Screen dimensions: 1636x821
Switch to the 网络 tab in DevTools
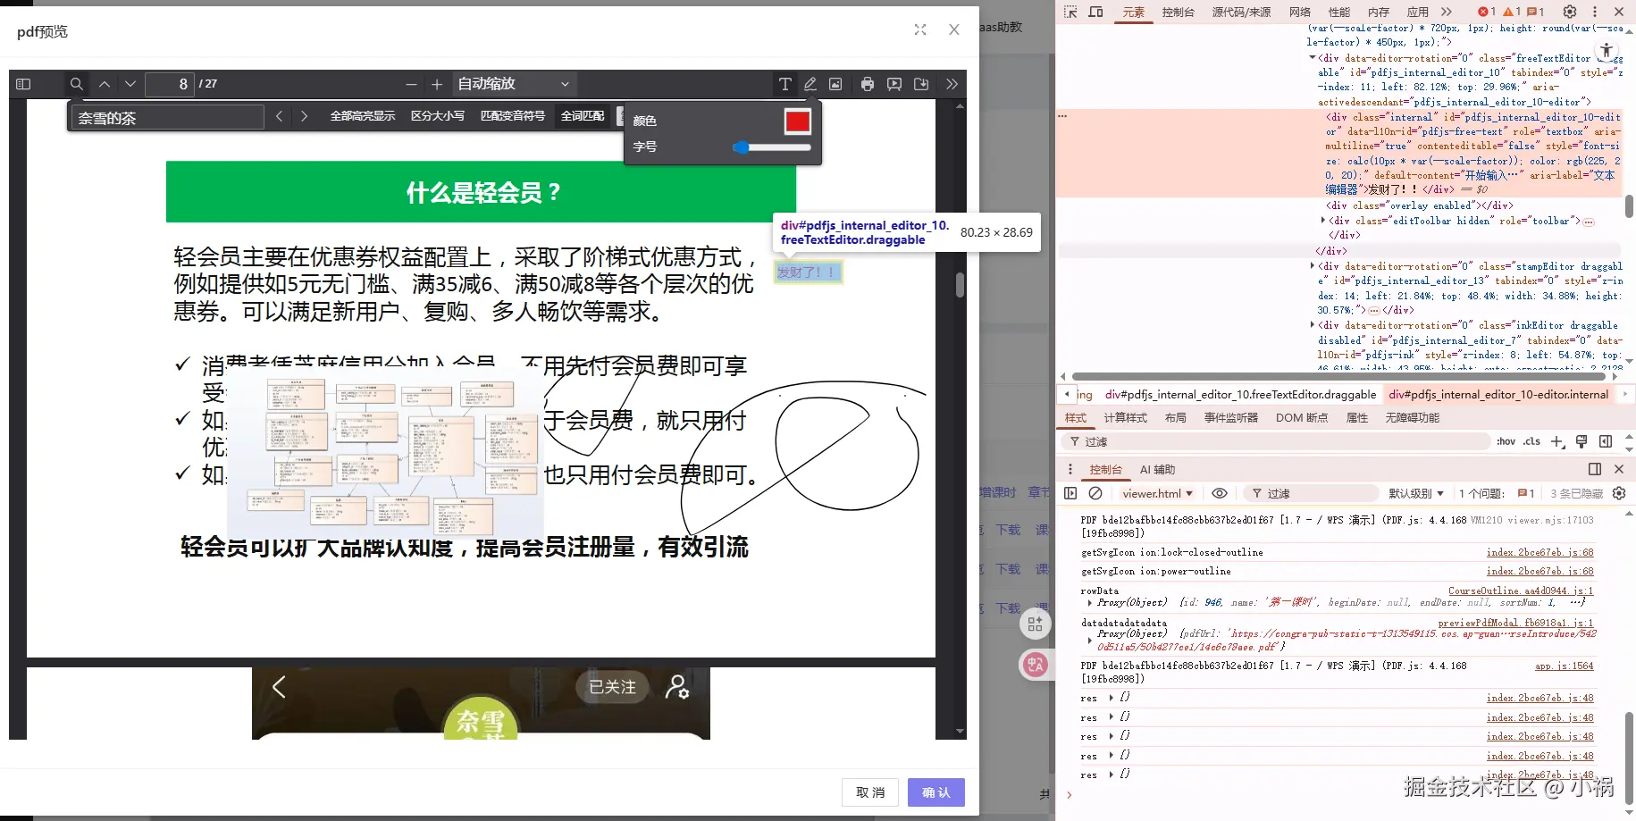1300,12
